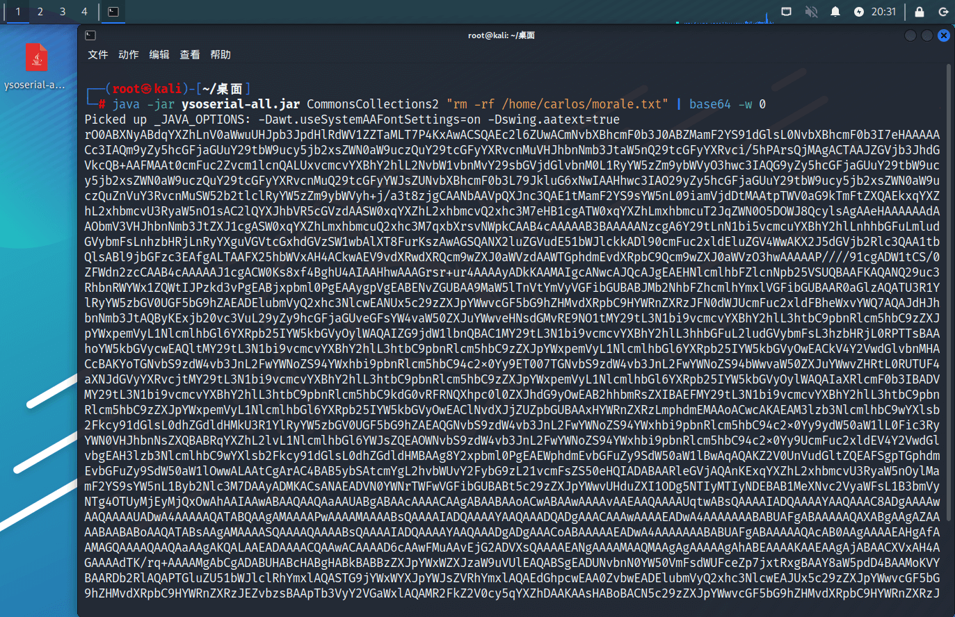Open the power manager lightning icon
955x617 pixels.
[x=859, y=12]
